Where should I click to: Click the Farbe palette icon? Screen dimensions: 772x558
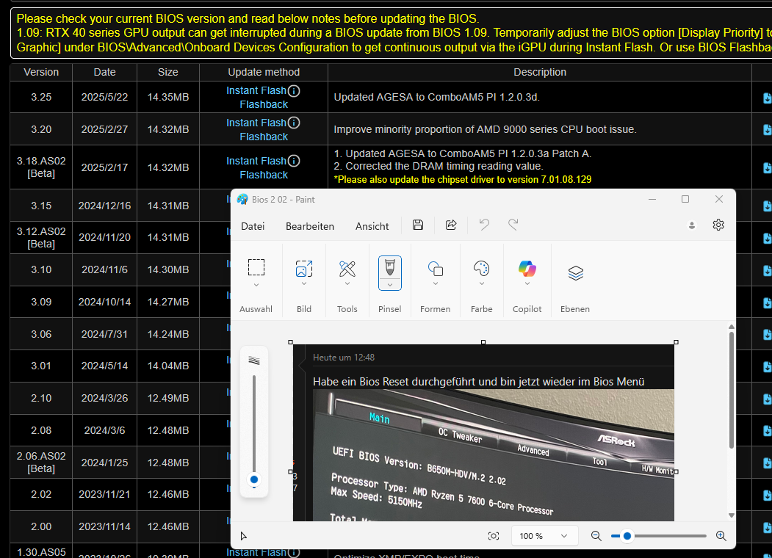coord(482,269)
